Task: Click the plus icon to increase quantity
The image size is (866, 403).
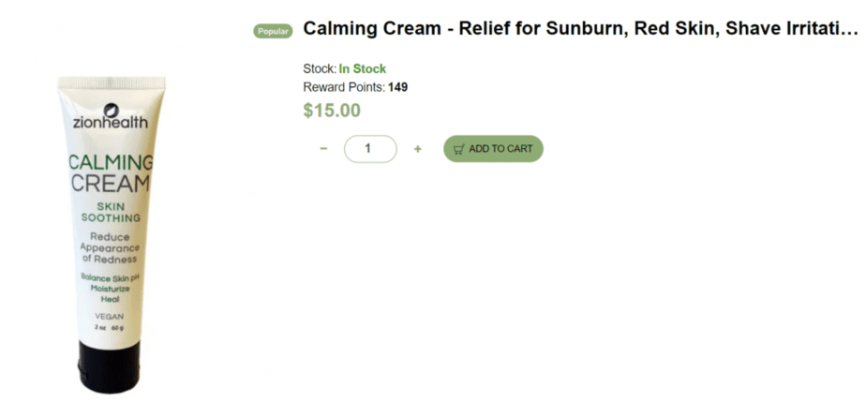Action: click(418, 148)
